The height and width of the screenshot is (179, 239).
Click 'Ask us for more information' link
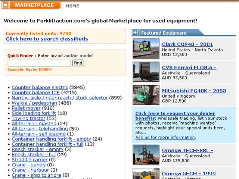pyautogui.click(x=165, y=138)
